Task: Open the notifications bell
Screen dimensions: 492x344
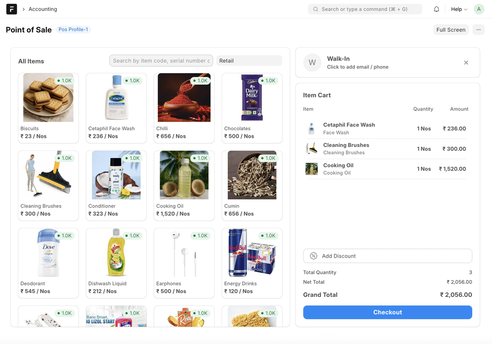Action: 436,9
